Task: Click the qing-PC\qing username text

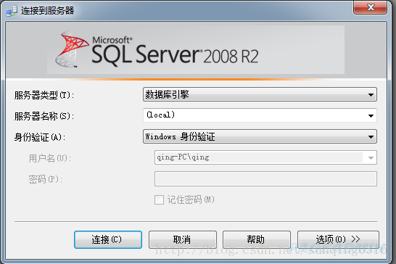Action: tap(183, 157)
